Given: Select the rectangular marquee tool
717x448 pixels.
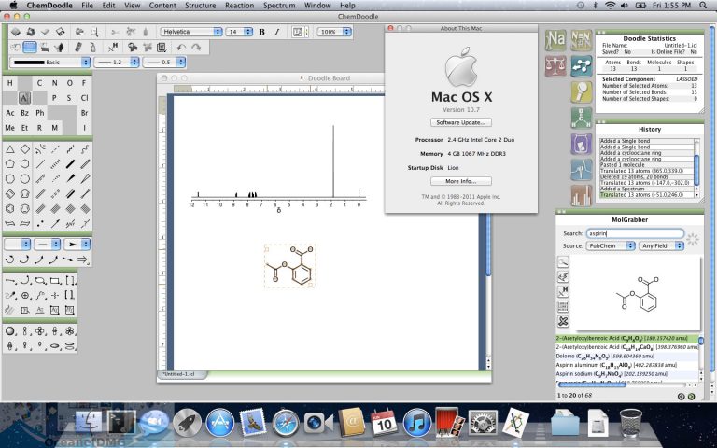Looking at the screenshot, I should click(x=30, y=47).
